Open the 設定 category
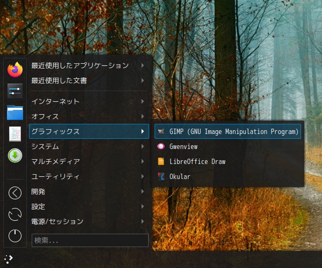 click(x=89, y=206)
